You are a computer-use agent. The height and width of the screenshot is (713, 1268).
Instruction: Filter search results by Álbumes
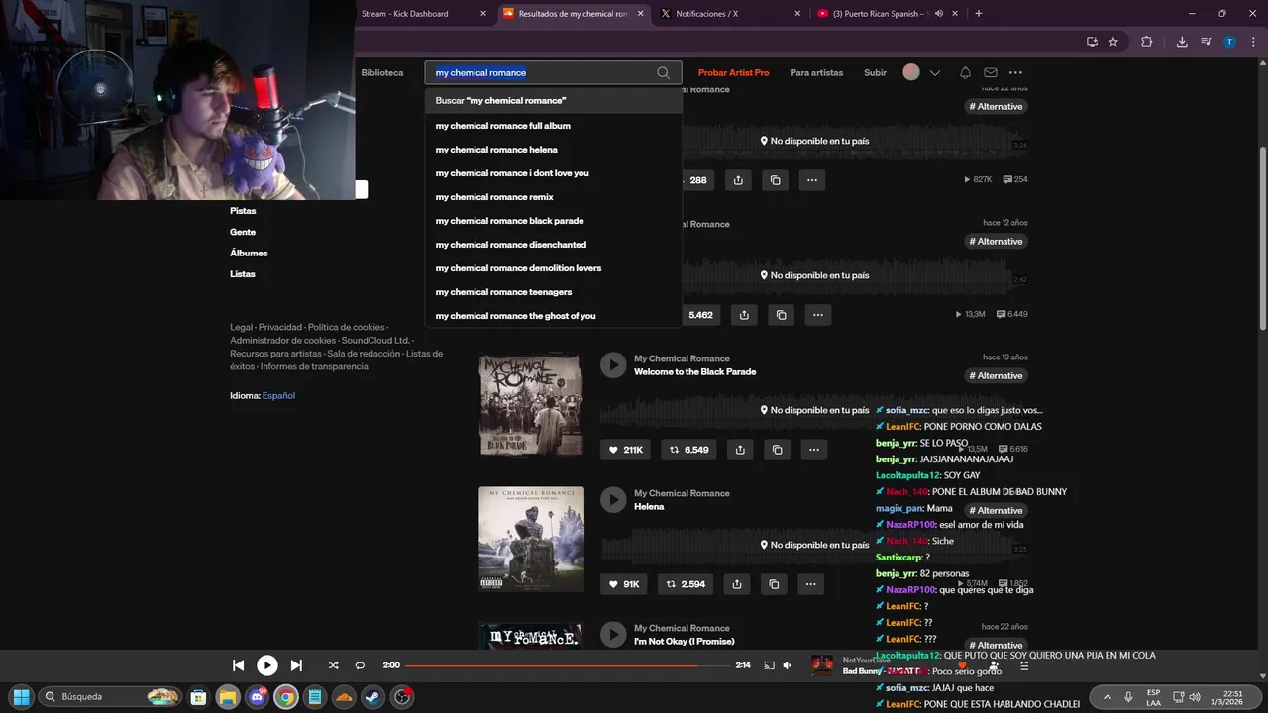pos(249,253)
